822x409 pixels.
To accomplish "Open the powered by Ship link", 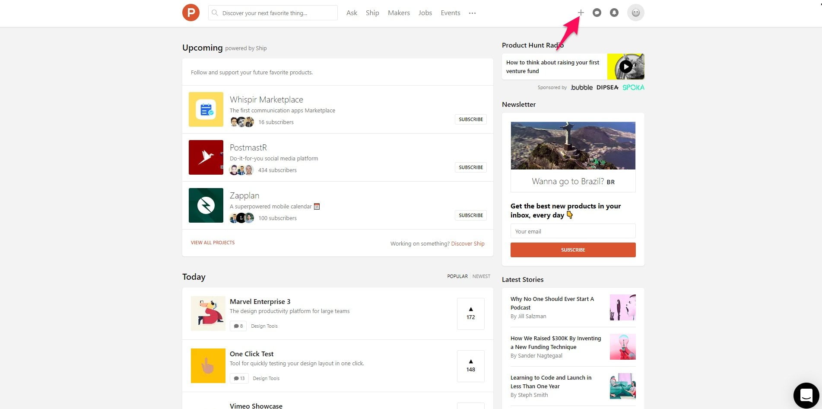I will (246, 48).
